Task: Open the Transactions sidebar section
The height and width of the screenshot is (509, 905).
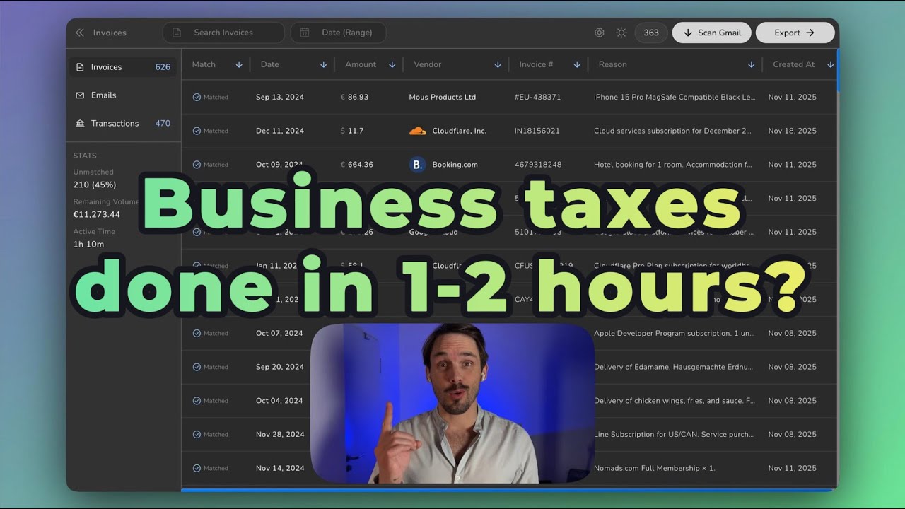Action: pos(124,124)
